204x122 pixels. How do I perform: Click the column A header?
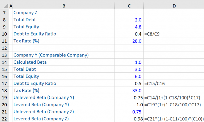11,6
